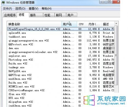This screenshot has width=128, height=107.
Task: Click the Task Manager title bar icon
Action: pyautogui.click(x=3, y=2)
